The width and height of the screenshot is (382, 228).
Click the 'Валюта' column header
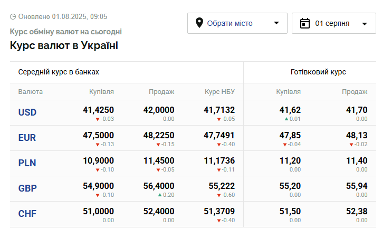(31, 92)
